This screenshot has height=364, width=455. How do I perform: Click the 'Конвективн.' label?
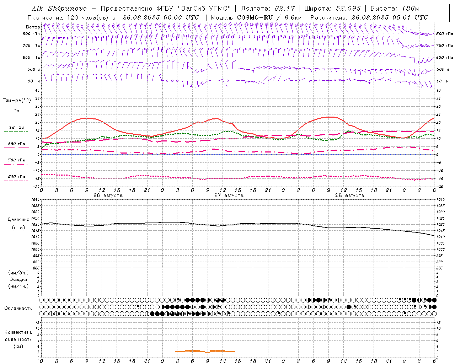[18, 332]
